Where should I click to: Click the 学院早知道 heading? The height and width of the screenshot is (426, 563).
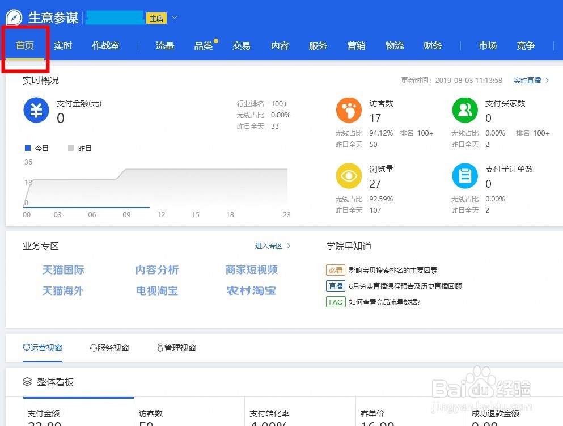point(349,246)
